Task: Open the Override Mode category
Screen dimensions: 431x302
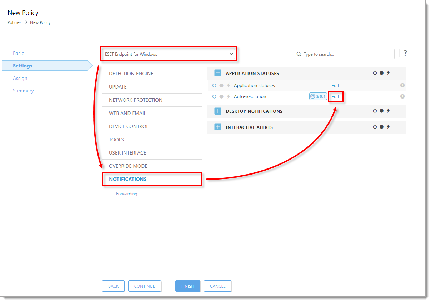Action: 152,166
